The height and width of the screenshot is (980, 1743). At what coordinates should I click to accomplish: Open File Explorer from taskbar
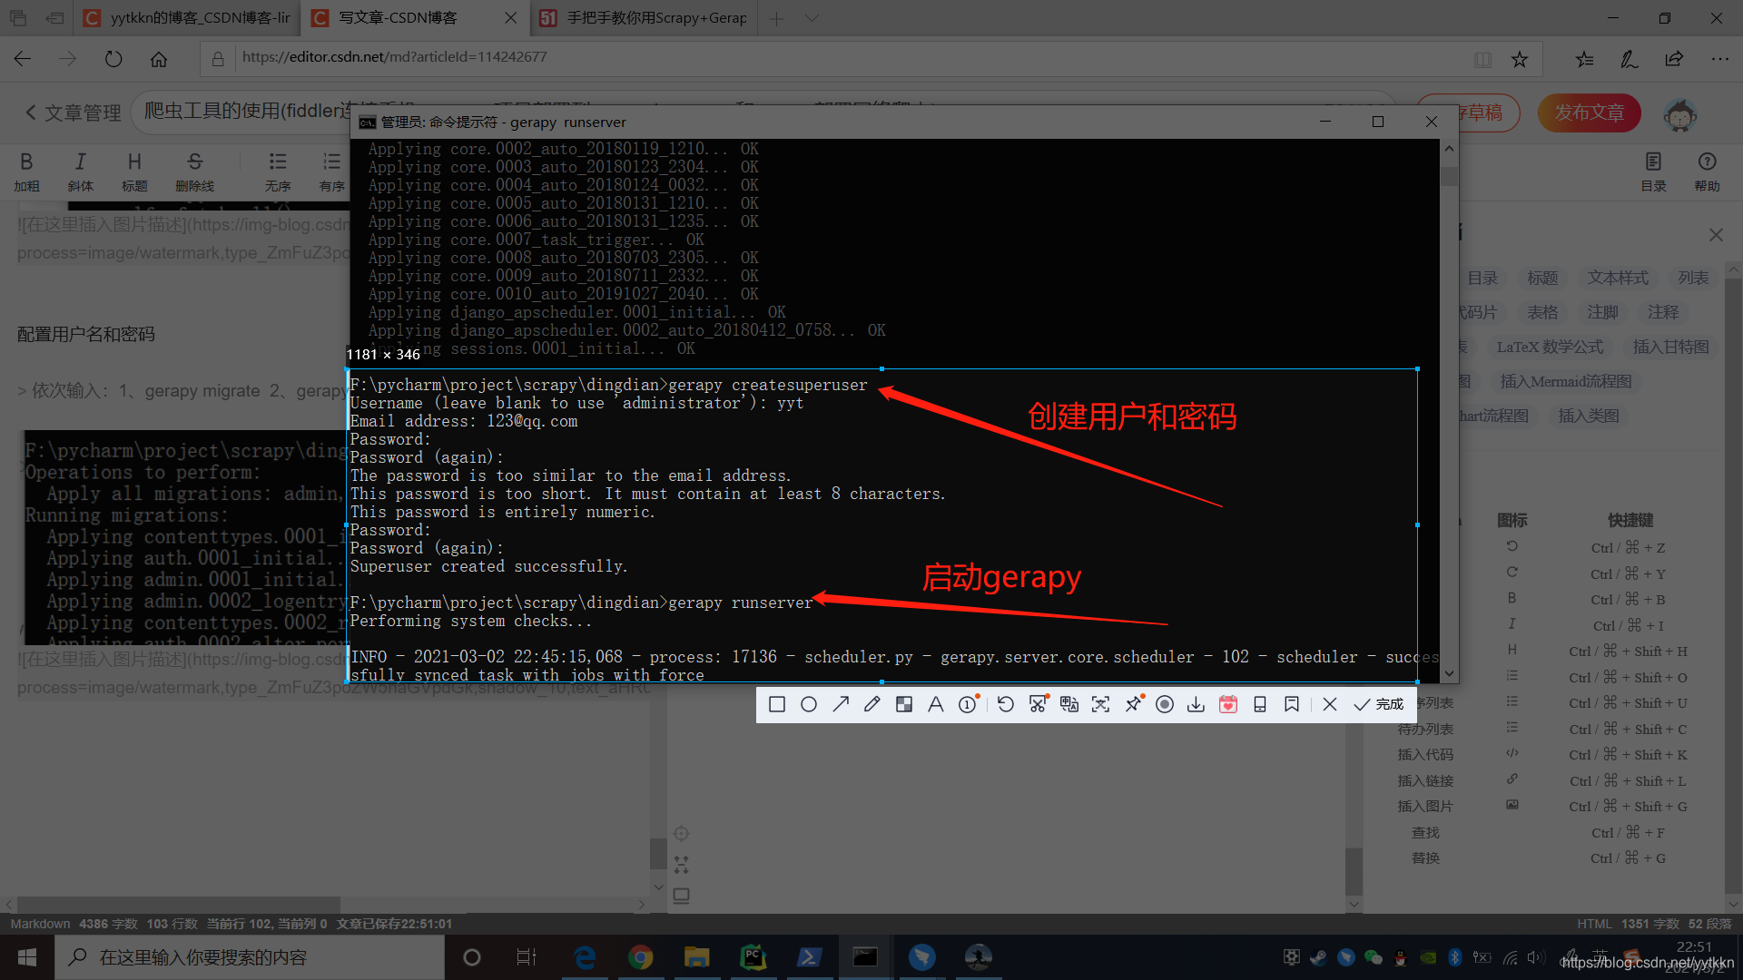pos(696,957)
